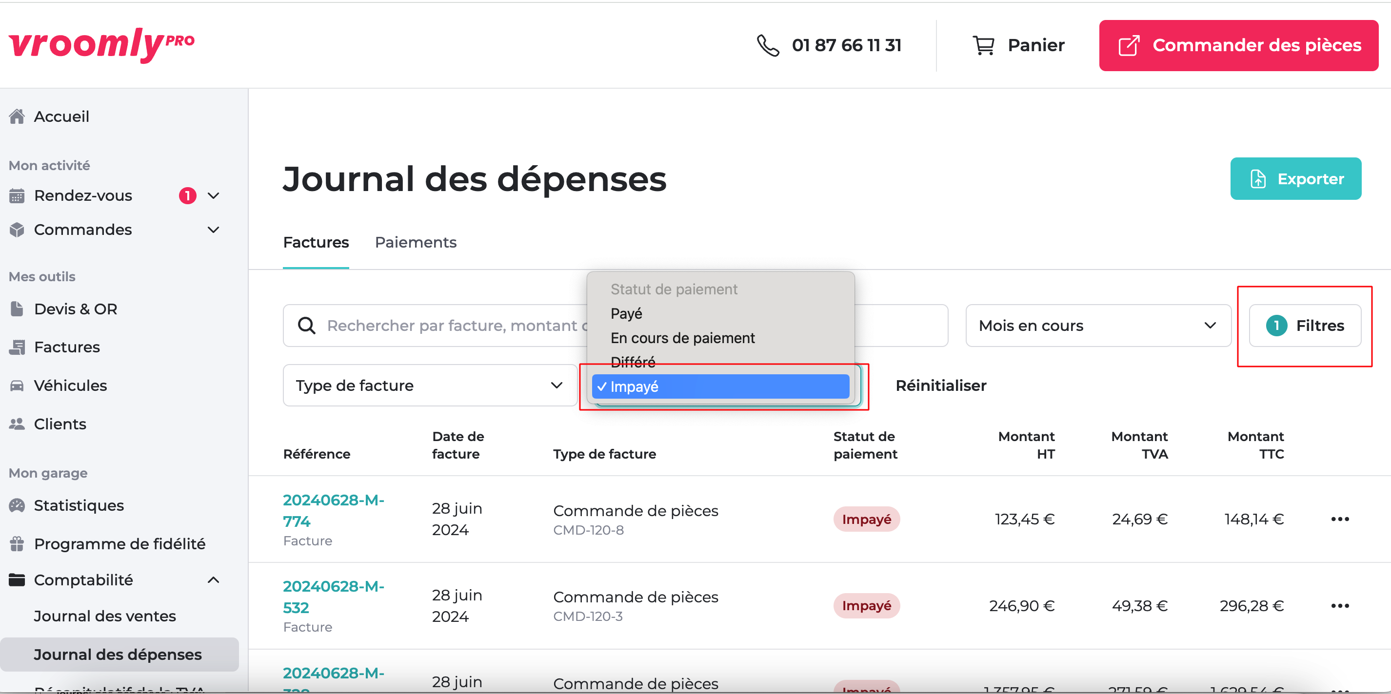
Task: Open Statistiques page
Action: click(x=79, y=505)
